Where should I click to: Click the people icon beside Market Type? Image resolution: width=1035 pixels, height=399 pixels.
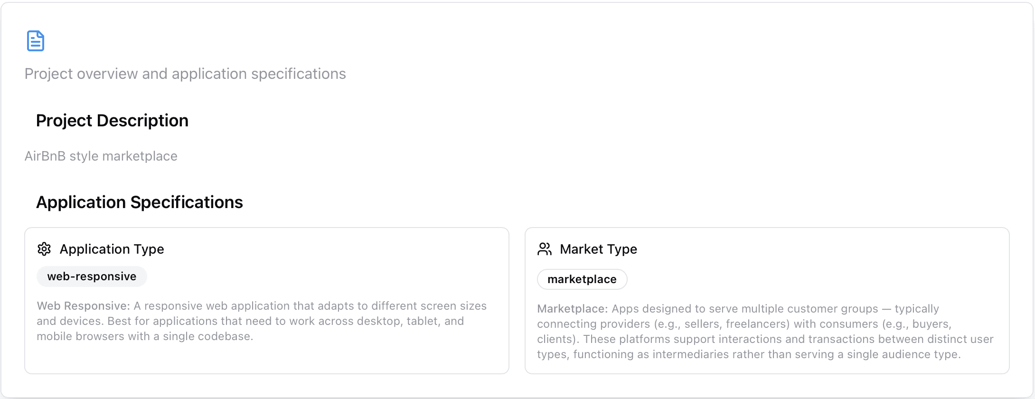click(x=545, y=249)
